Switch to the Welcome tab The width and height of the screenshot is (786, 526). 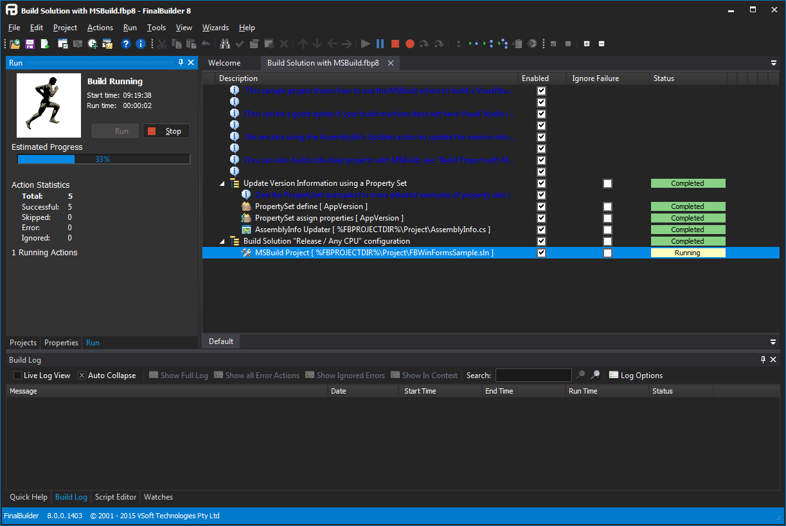[224, 63]
